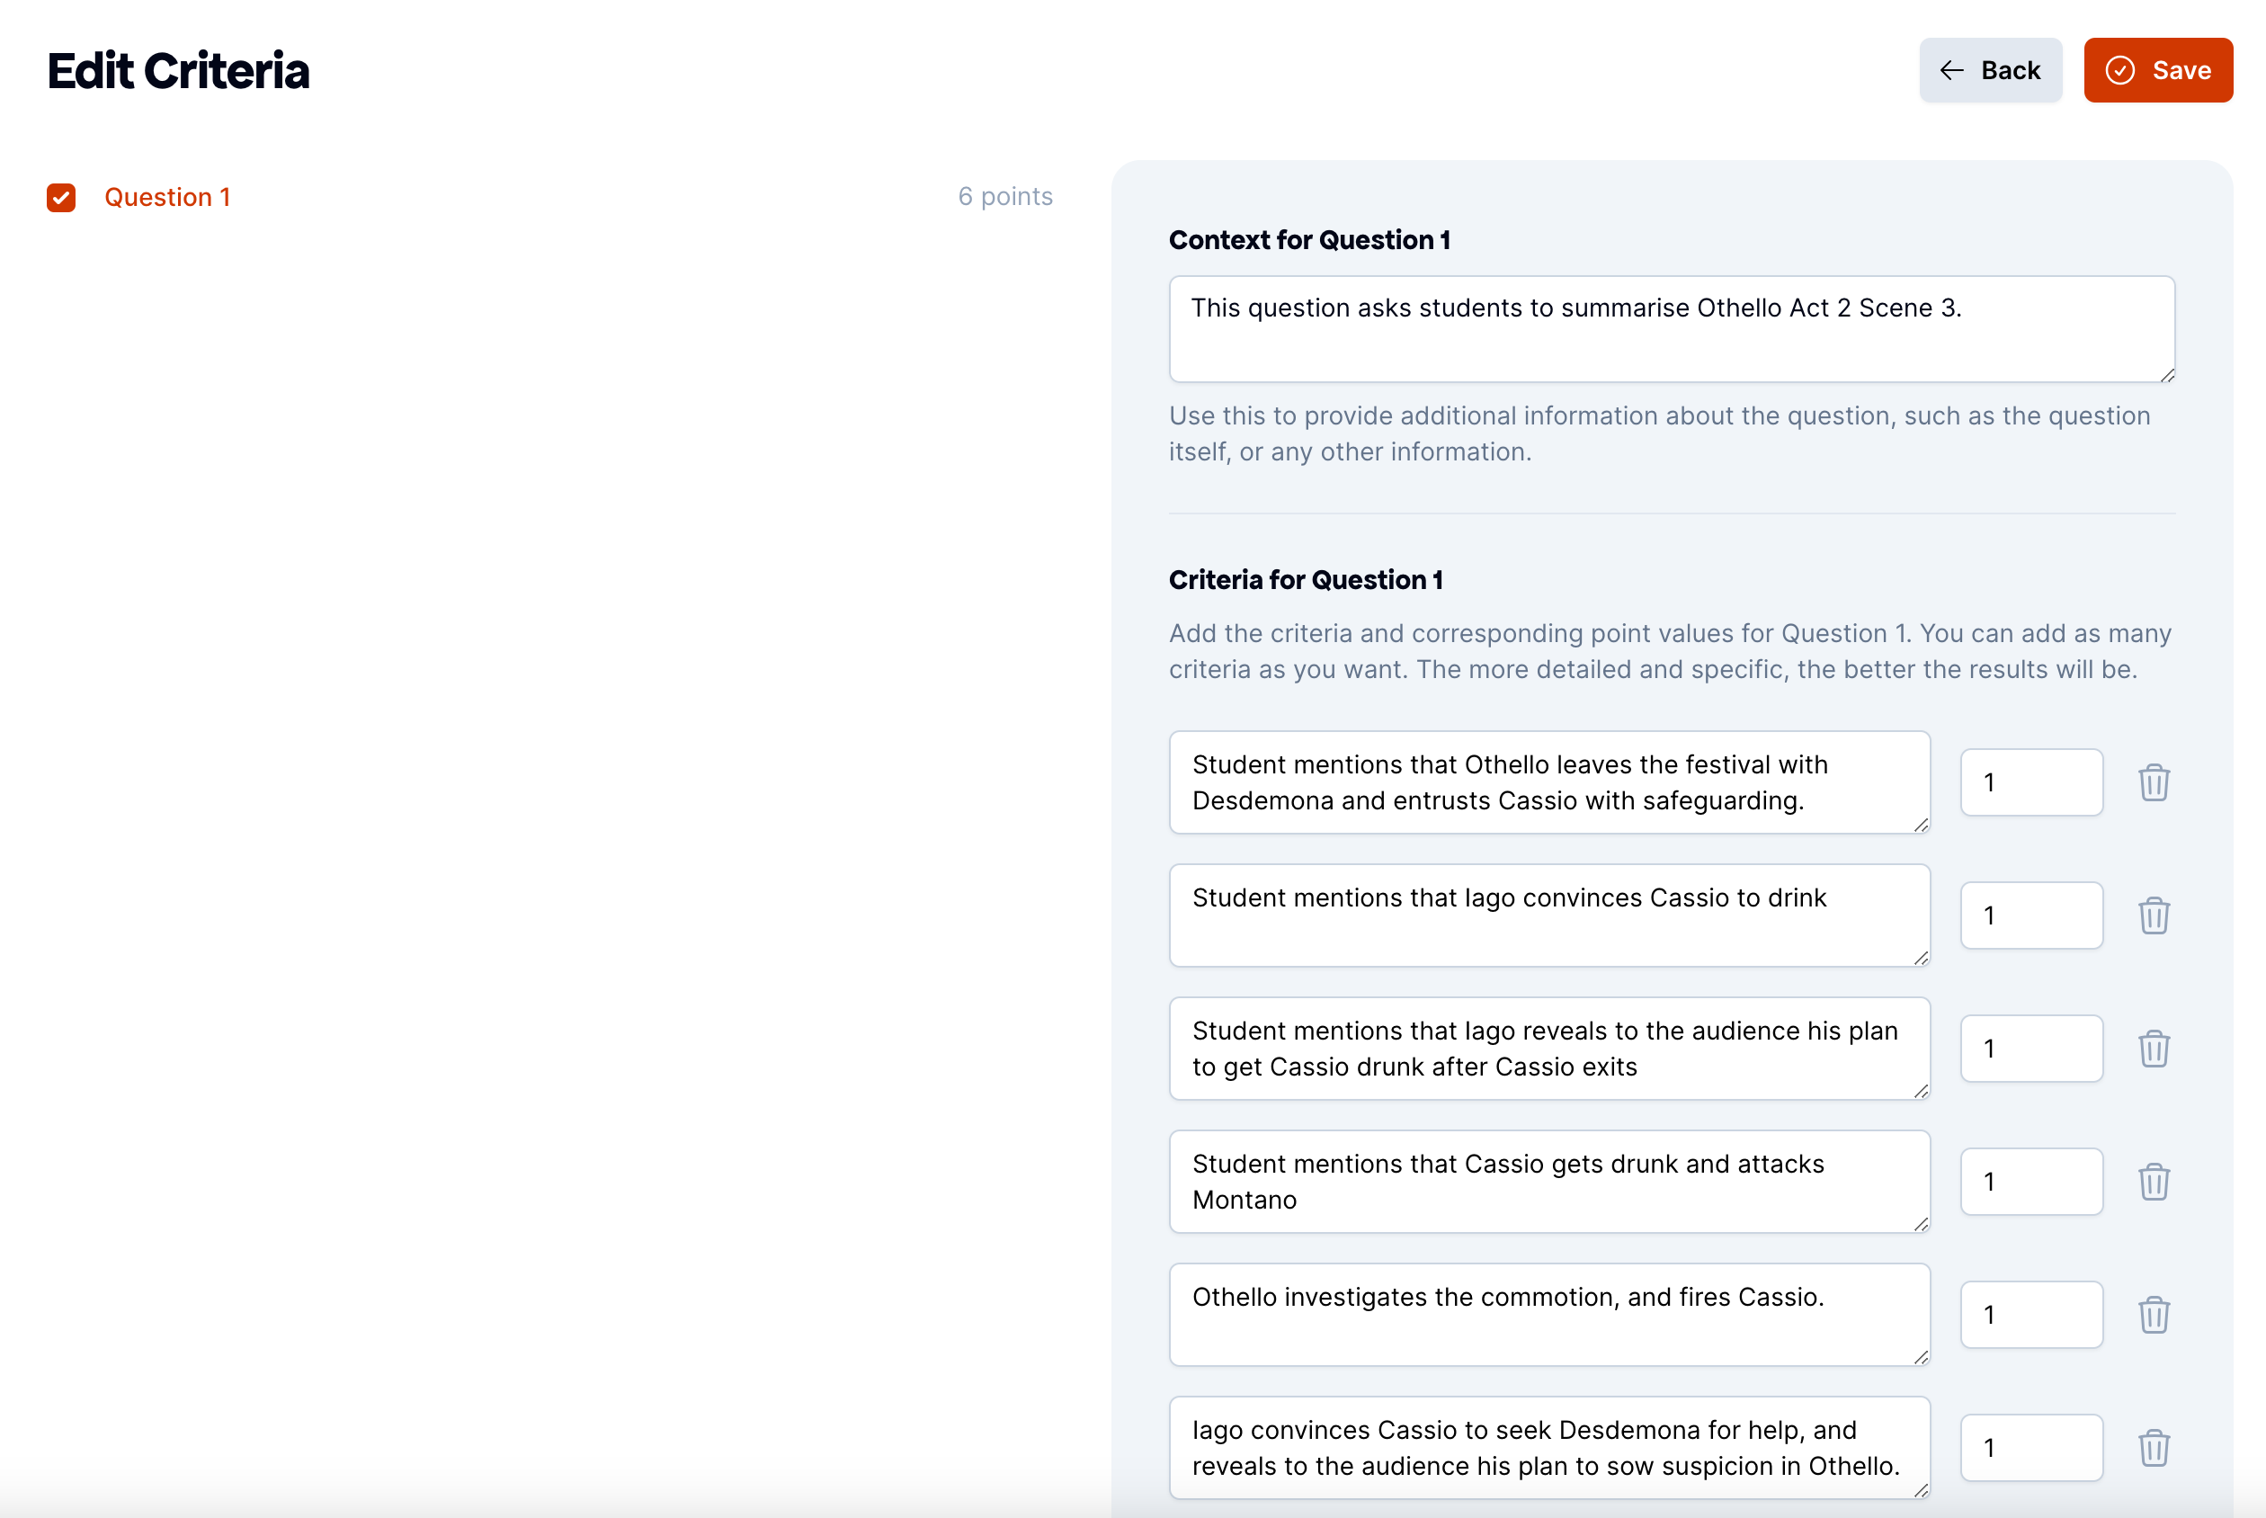This screenshot has height=1518, width=2266.
Task: Delete the Othello fires Cassio criterion
Action: tap(2153, 1315)
